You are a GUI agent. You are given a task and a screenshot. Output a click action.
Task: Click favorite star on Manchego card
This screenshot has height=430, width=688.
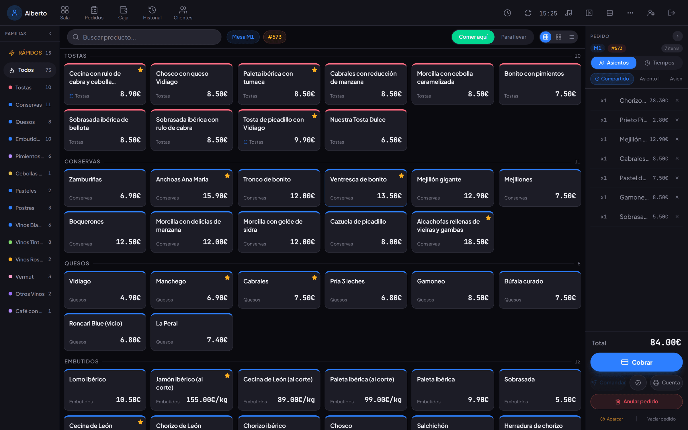click(x=227, y=277)
